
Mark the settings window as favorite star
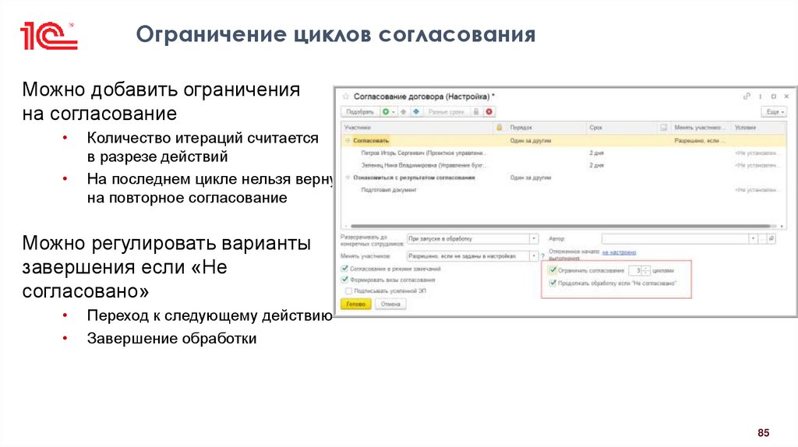pos(346,96)
